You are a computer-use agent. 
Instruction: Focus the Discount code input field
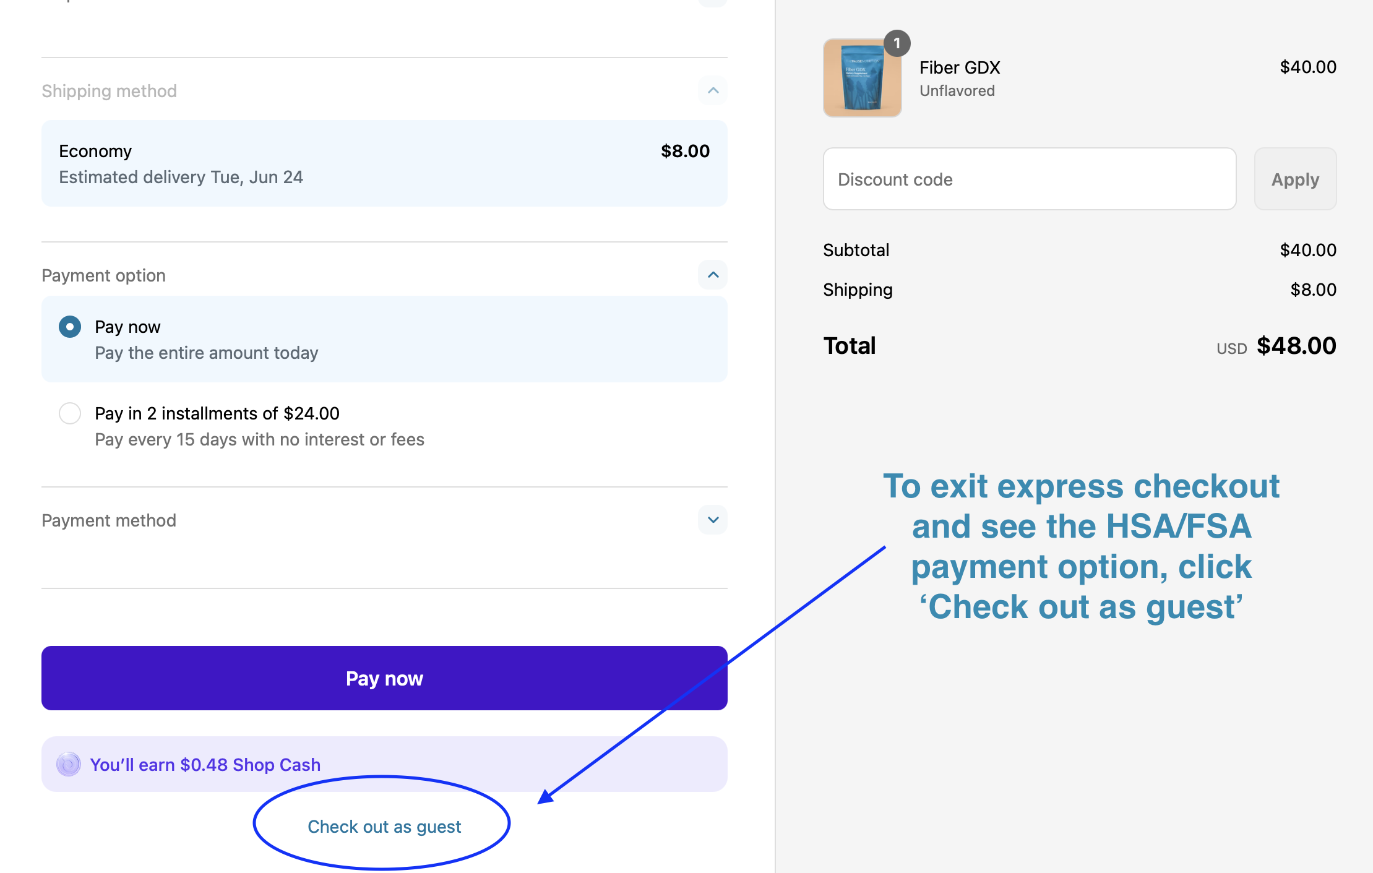[1030, 179]
